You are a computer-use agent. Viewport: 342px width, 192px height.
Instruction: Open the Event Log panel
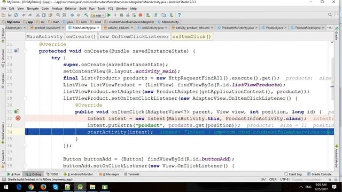(x=293, y=174)
